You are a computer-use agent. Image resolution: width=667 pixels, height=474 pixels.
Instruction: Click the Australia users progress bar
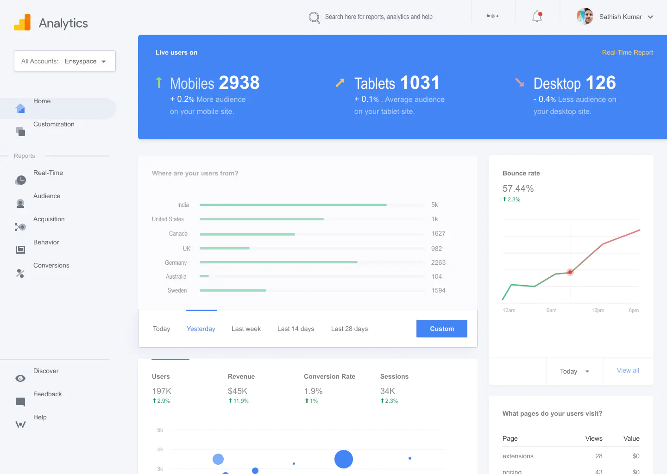(313, 276)
